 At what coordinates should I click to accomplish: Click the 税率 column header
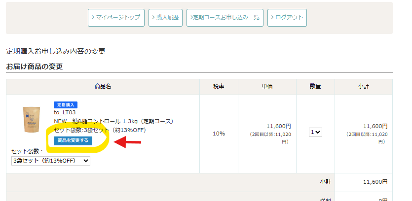219,87
